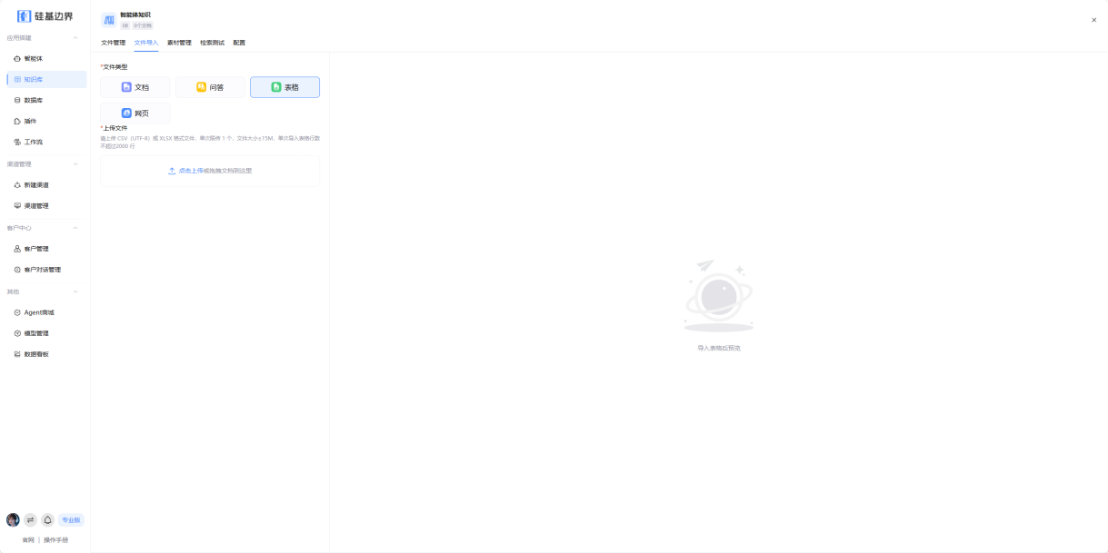Switch to the 配置 tab

[239, 43]
